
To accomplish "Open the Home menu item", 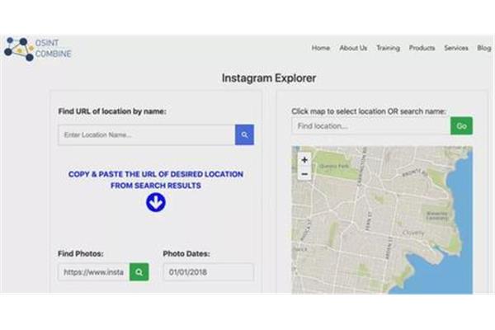I will 321,48.
